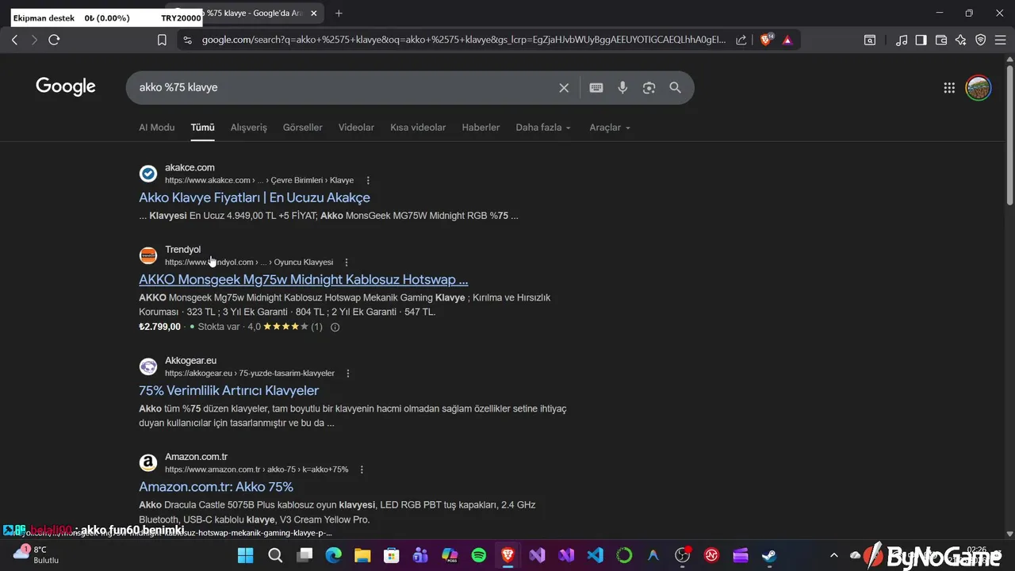Open the Windows Start menu
Image resolution: width=1015 pixels, height=571 pixels.
(246, 555)
